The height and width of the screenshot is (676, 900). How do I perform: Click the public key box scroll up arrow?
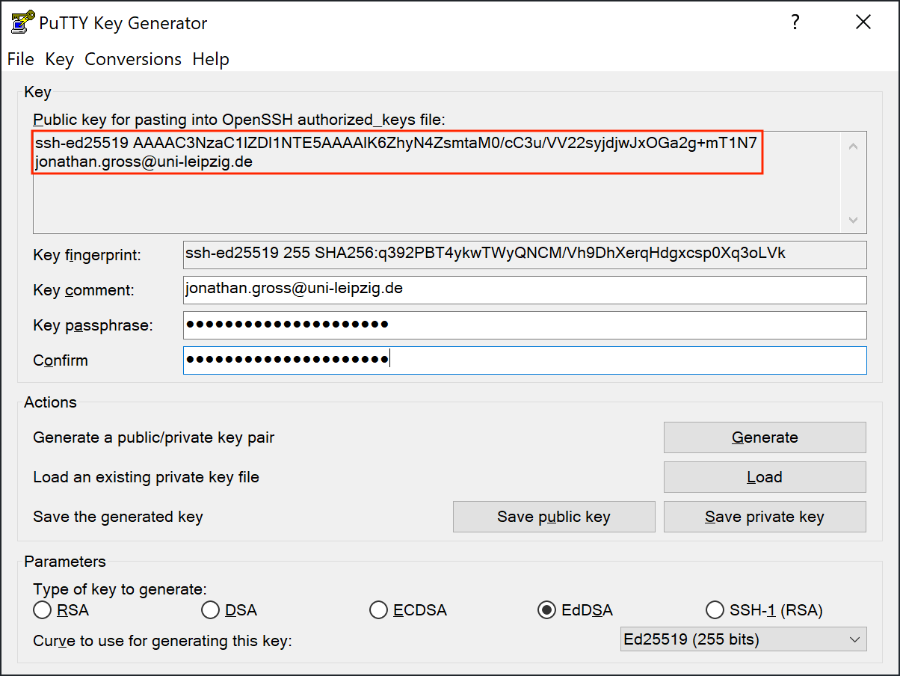(853, 146)
